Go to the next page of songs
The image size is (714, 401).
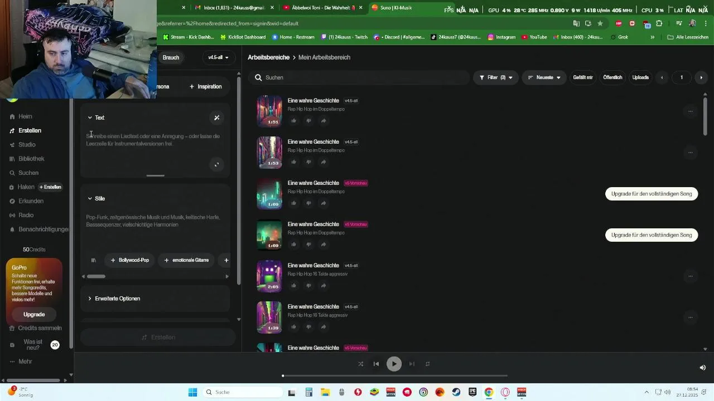[701, 77]
